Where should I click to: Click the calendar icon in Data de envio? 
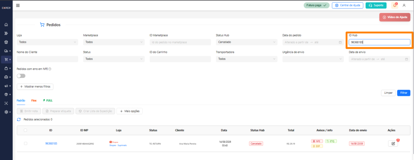(406, 59)
